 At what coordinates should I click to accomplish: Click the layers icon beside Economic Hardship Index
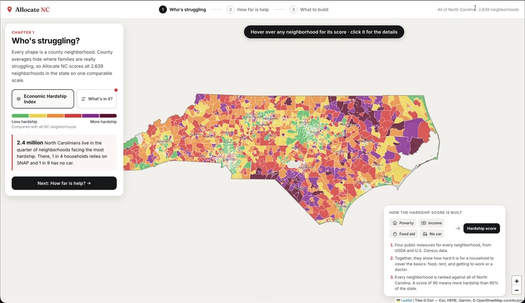click(18, 99)
